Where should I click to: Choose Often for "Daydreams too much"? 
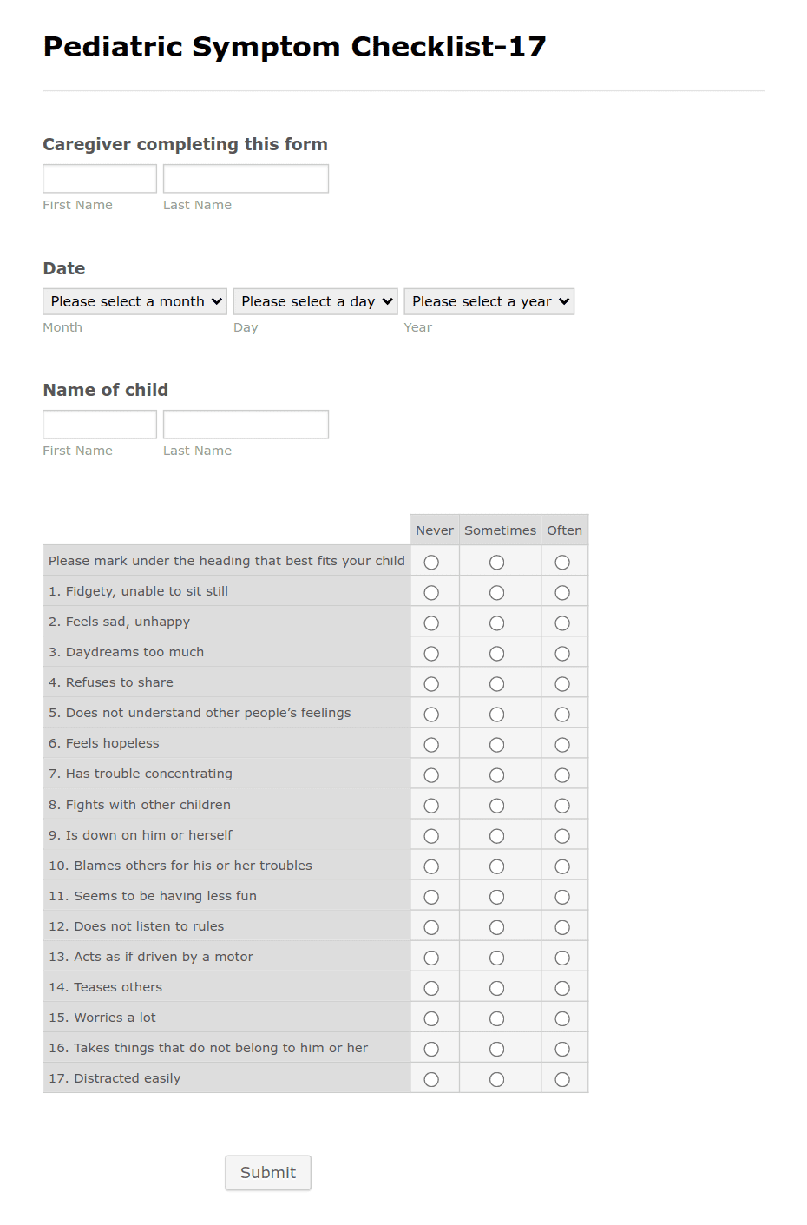[x=562, y=652]
